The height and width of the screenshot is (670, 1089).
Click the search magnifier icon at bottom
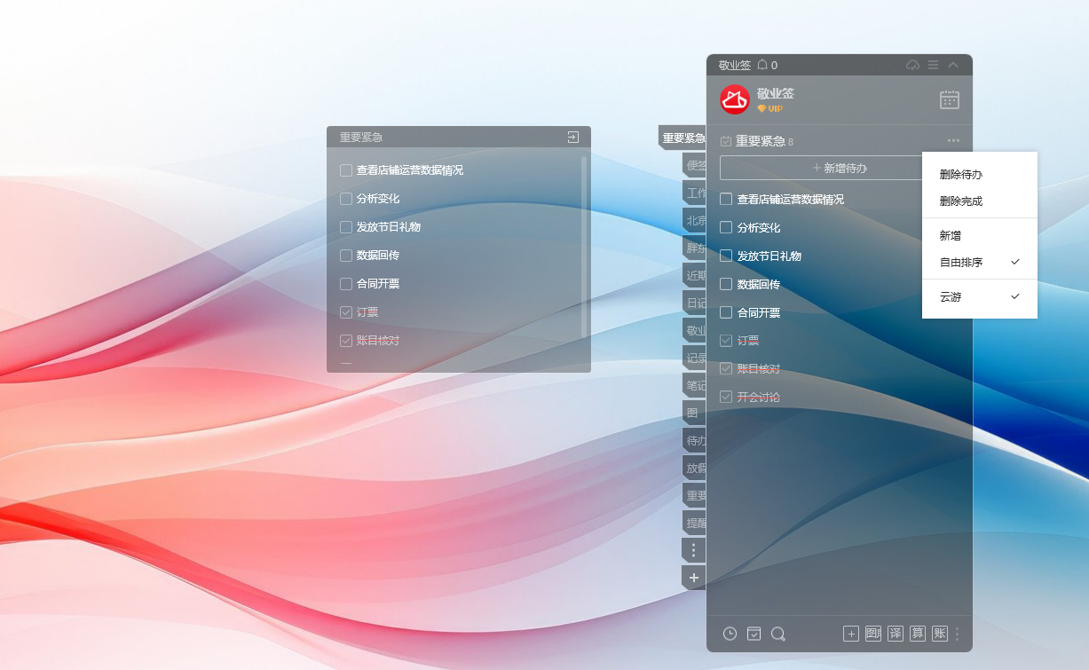[x=778, y=634]
